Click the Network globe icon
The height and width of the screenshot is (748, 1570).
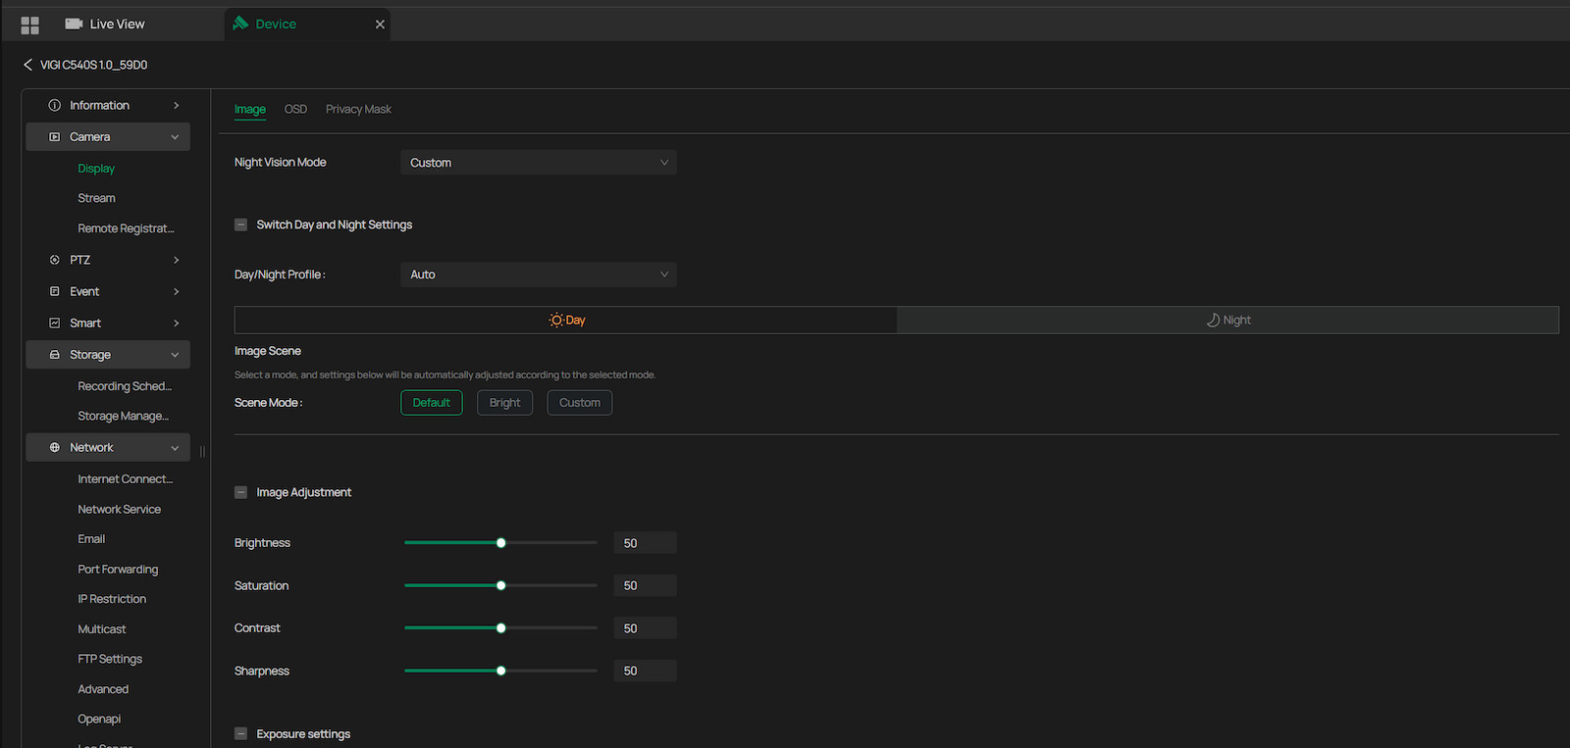point(55,447)
